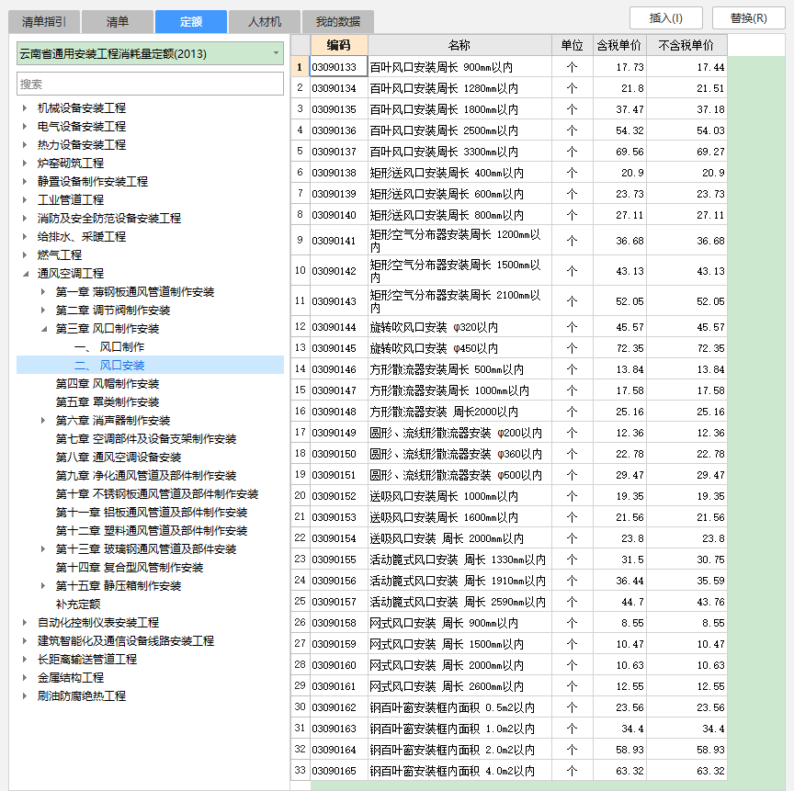Collapse the 通风空调工程 tree node
This screenshot has width=794, height=791.
pos(25,274)
